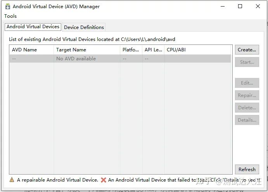Click the Delete... button
Viewport: 268px width, 192px height.
[247, 108]
